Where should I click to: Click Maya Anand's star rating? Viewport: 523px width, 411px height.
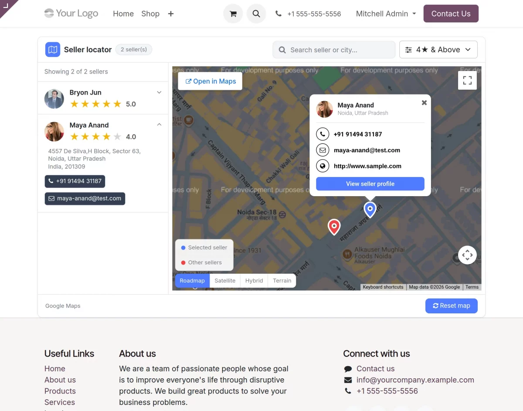(x=96, y=137)
